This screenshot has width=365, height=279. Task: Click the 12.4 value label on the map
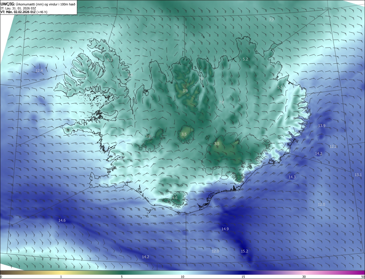coord(39,70)
